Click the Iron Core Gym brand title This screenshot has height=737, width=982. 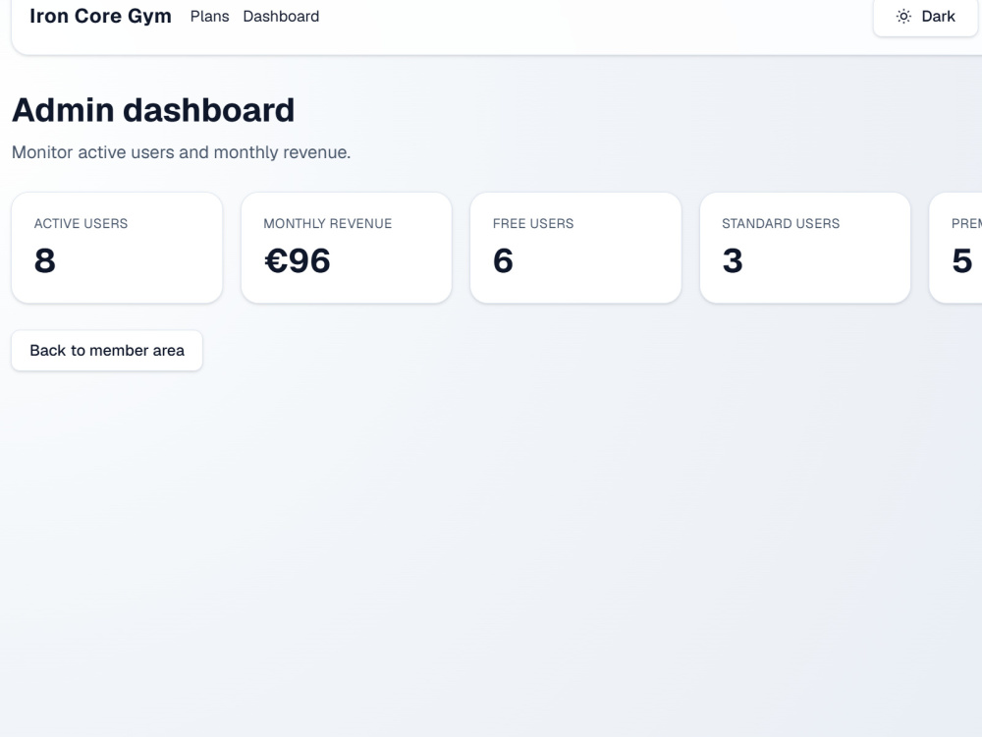(100, 16)
